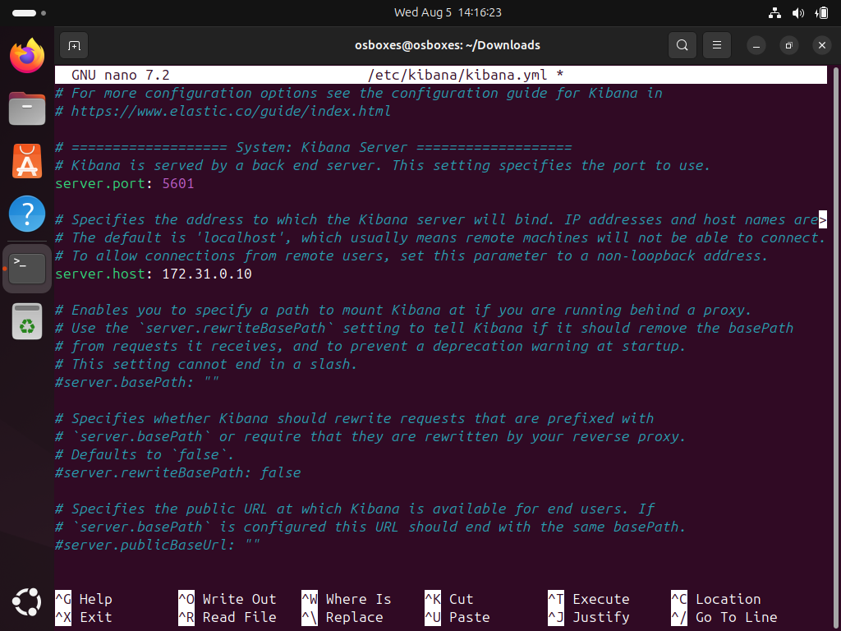The image size is (841, 631).
Task: Click the ^G Help shortcut
Action: 84,599
